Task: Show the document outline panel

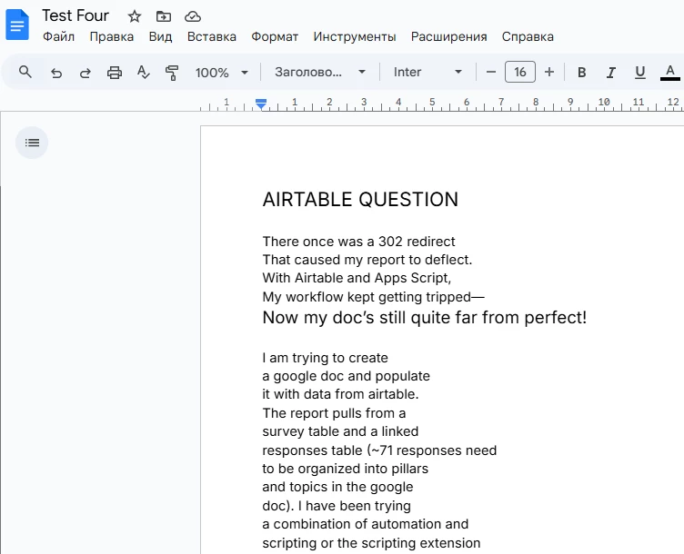Action: [32, 143]
